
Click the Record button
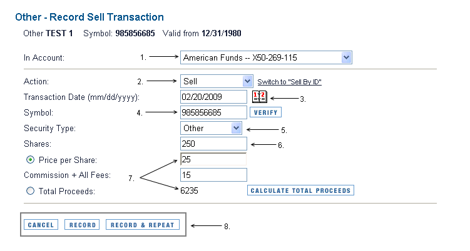[82, 225]
